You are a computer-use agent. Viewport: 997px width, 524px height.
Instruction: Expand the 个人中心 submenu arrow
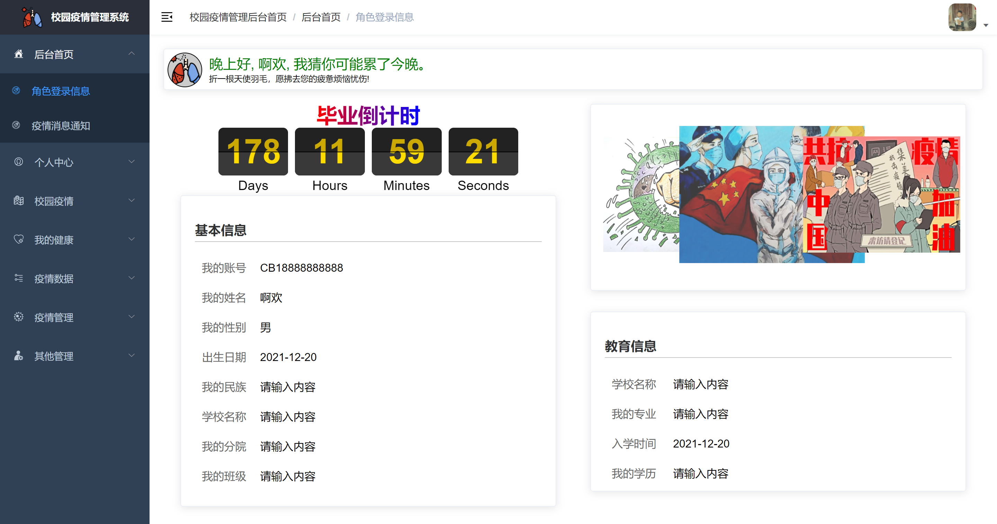(132, 162)
